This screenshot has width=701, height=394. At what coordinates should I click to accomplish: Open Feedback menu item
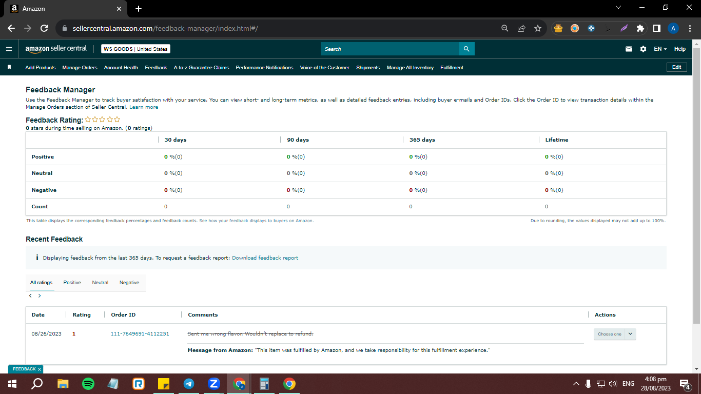tap(156, 68)
